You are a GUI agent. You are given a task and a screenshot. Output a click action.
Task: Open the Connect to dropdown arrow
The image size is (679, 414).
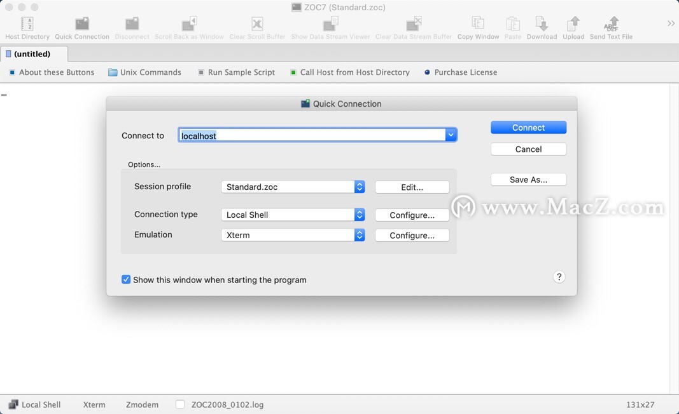tap(451, 135)
